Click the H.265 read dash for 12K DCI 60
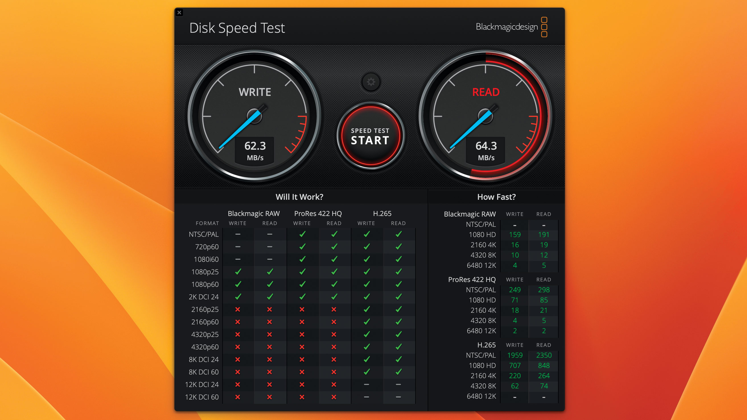Screen dimensions: 747x420 [398, 397]
